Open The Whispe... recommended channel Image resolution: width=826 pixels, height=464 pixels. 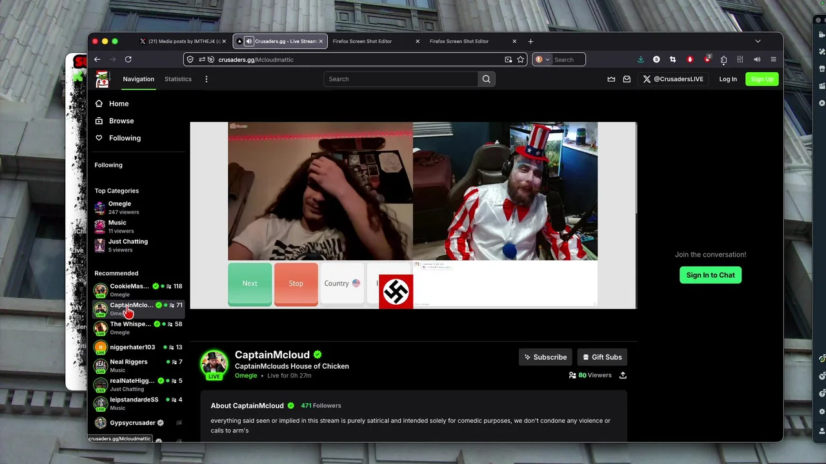[x=138, y=328]
